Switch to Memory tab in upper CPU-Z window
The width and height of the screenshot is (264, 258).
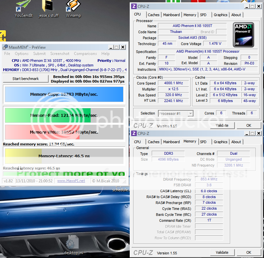point(190,15)
